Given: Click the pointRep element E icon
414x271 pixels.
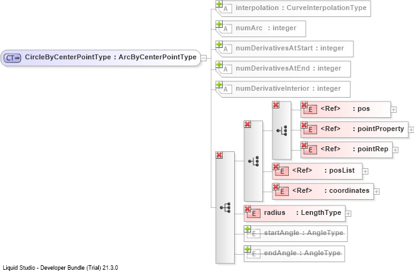Looking at the screenshot, I should [310, 150].
